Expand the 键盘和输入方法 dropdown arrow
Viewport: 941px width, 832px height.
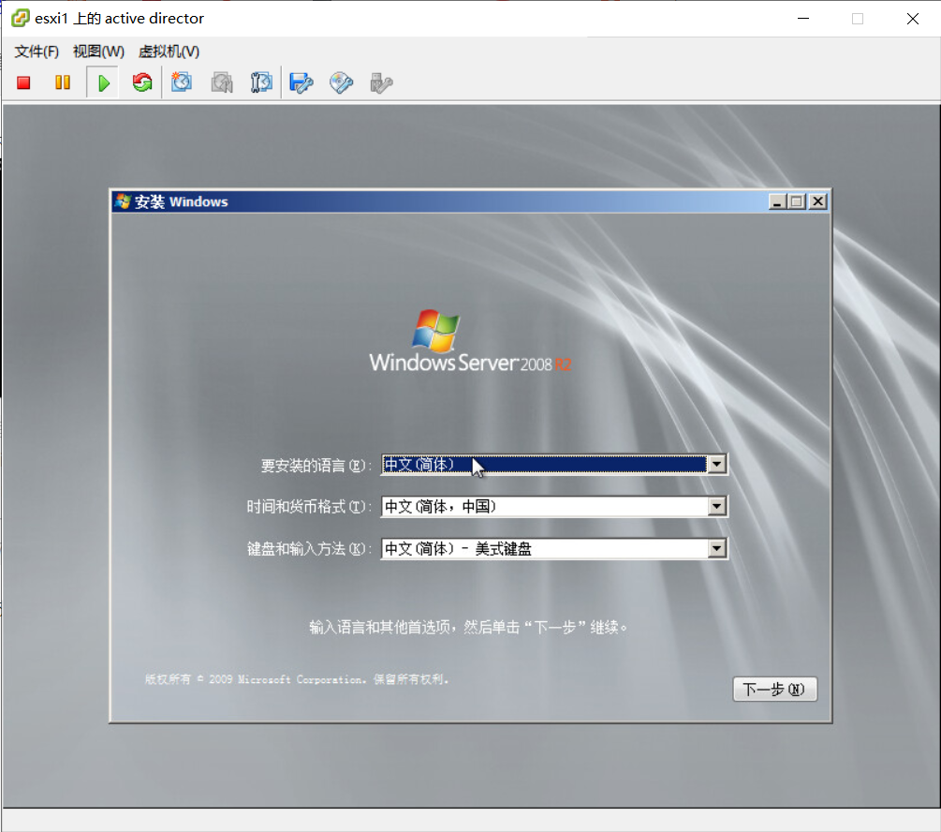tap(716, 548)
